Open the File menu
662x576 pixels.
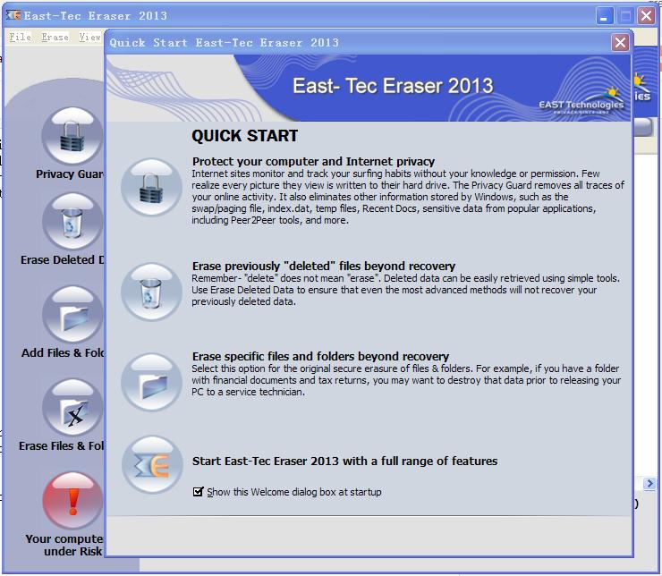pos(21,38)
